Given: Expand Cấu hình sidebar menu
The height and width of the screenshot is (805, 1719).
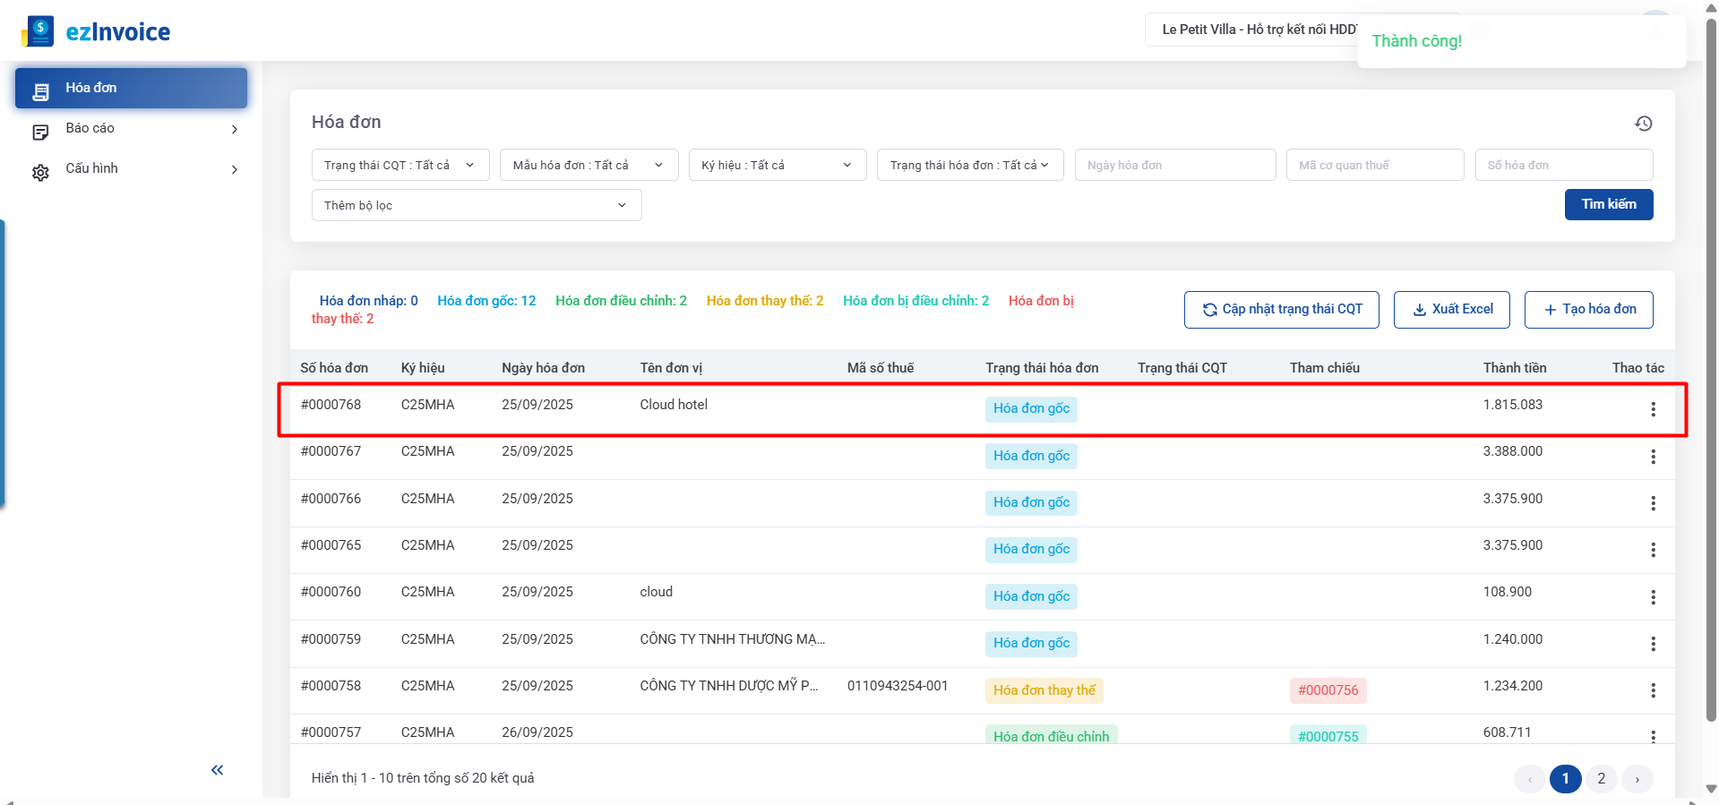Looking at the screenshot, I should 131,169.
